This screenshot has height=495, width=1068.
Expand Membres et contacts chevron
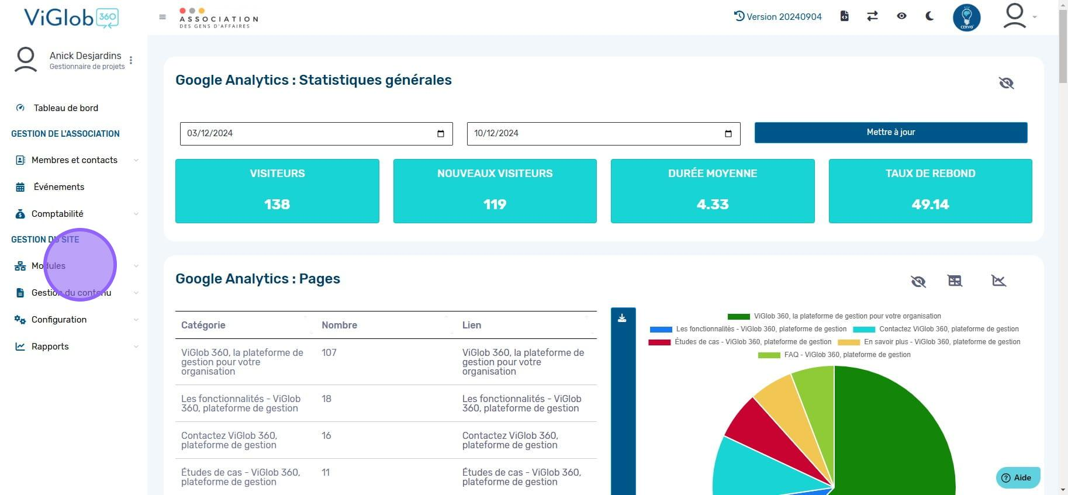136,160
